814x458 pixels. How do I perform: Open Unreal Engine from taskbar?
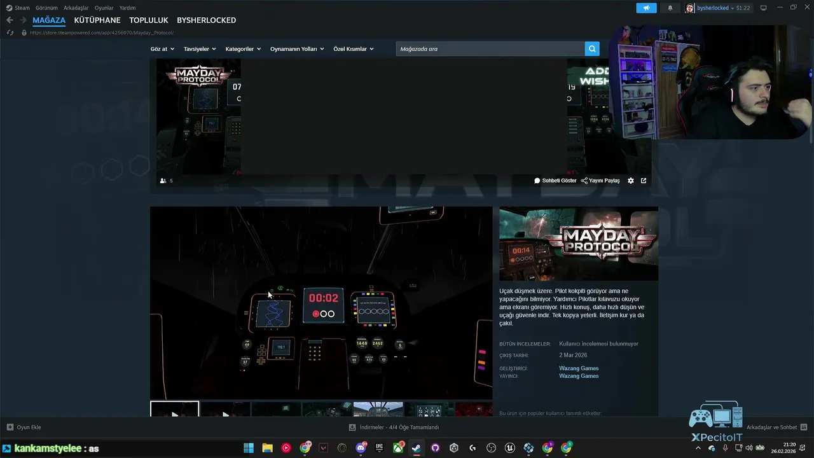(510, 448)
